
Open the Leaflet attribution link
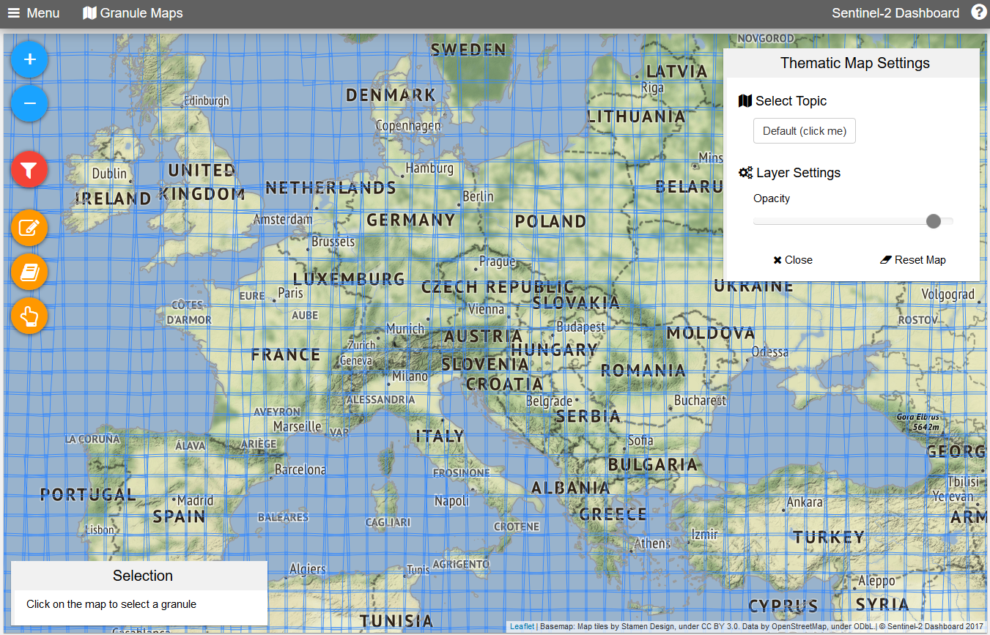point(522,627)
